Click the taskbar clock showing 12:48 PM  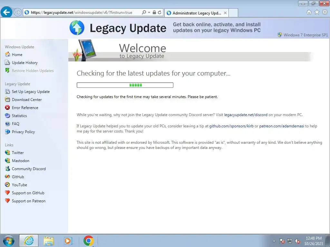tap(314, 241)
